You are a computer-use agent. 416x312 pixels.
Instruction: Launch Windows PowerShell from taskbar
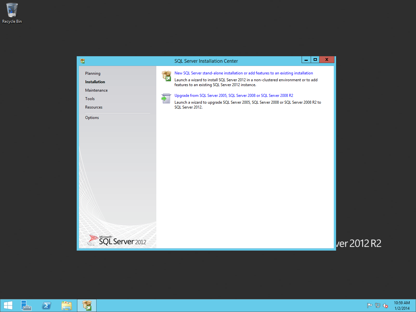[46, 305]
